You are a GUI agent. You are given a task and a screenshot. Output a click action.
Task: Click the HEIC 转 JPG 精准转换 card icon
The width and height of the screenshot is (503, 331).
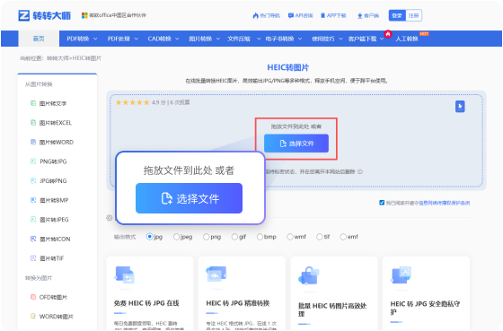coord(216,274)
